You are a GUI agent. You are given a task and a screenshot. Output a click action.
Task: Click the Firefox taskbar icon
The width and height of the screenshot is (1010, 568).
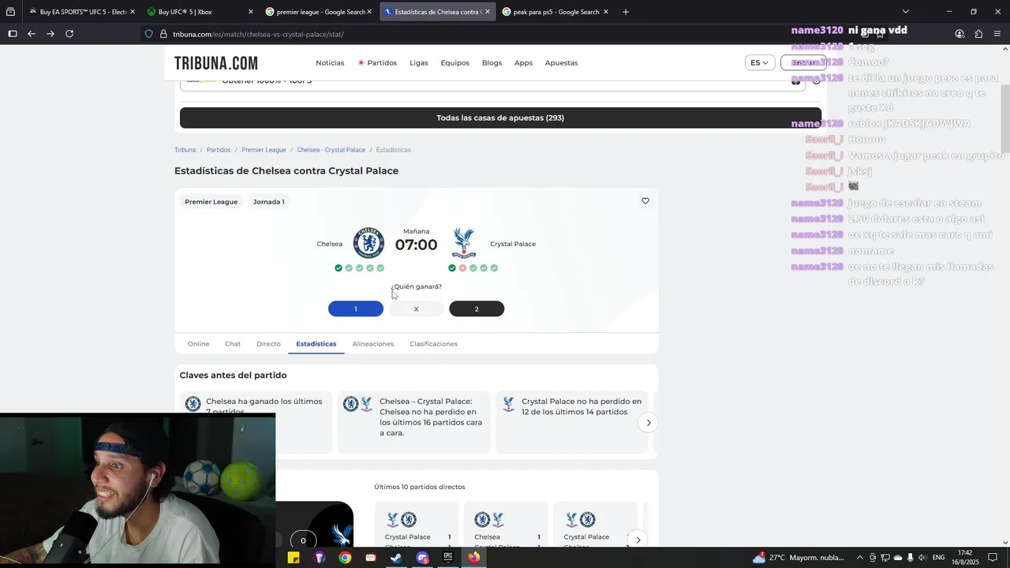(x=473, y=558)
